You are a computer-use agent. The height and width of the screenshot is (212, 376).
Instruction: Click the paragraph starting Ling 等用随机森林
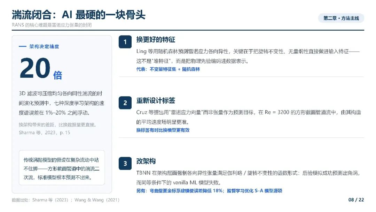[x=248, y=56]
